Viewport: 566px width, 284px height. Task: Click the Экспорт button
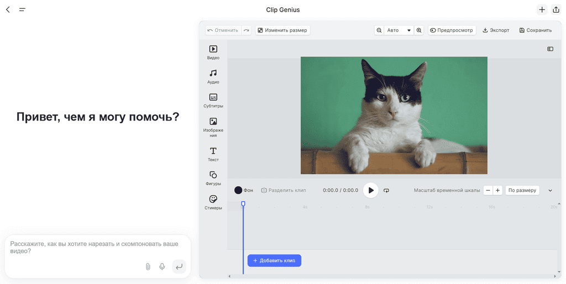[496, 30]
